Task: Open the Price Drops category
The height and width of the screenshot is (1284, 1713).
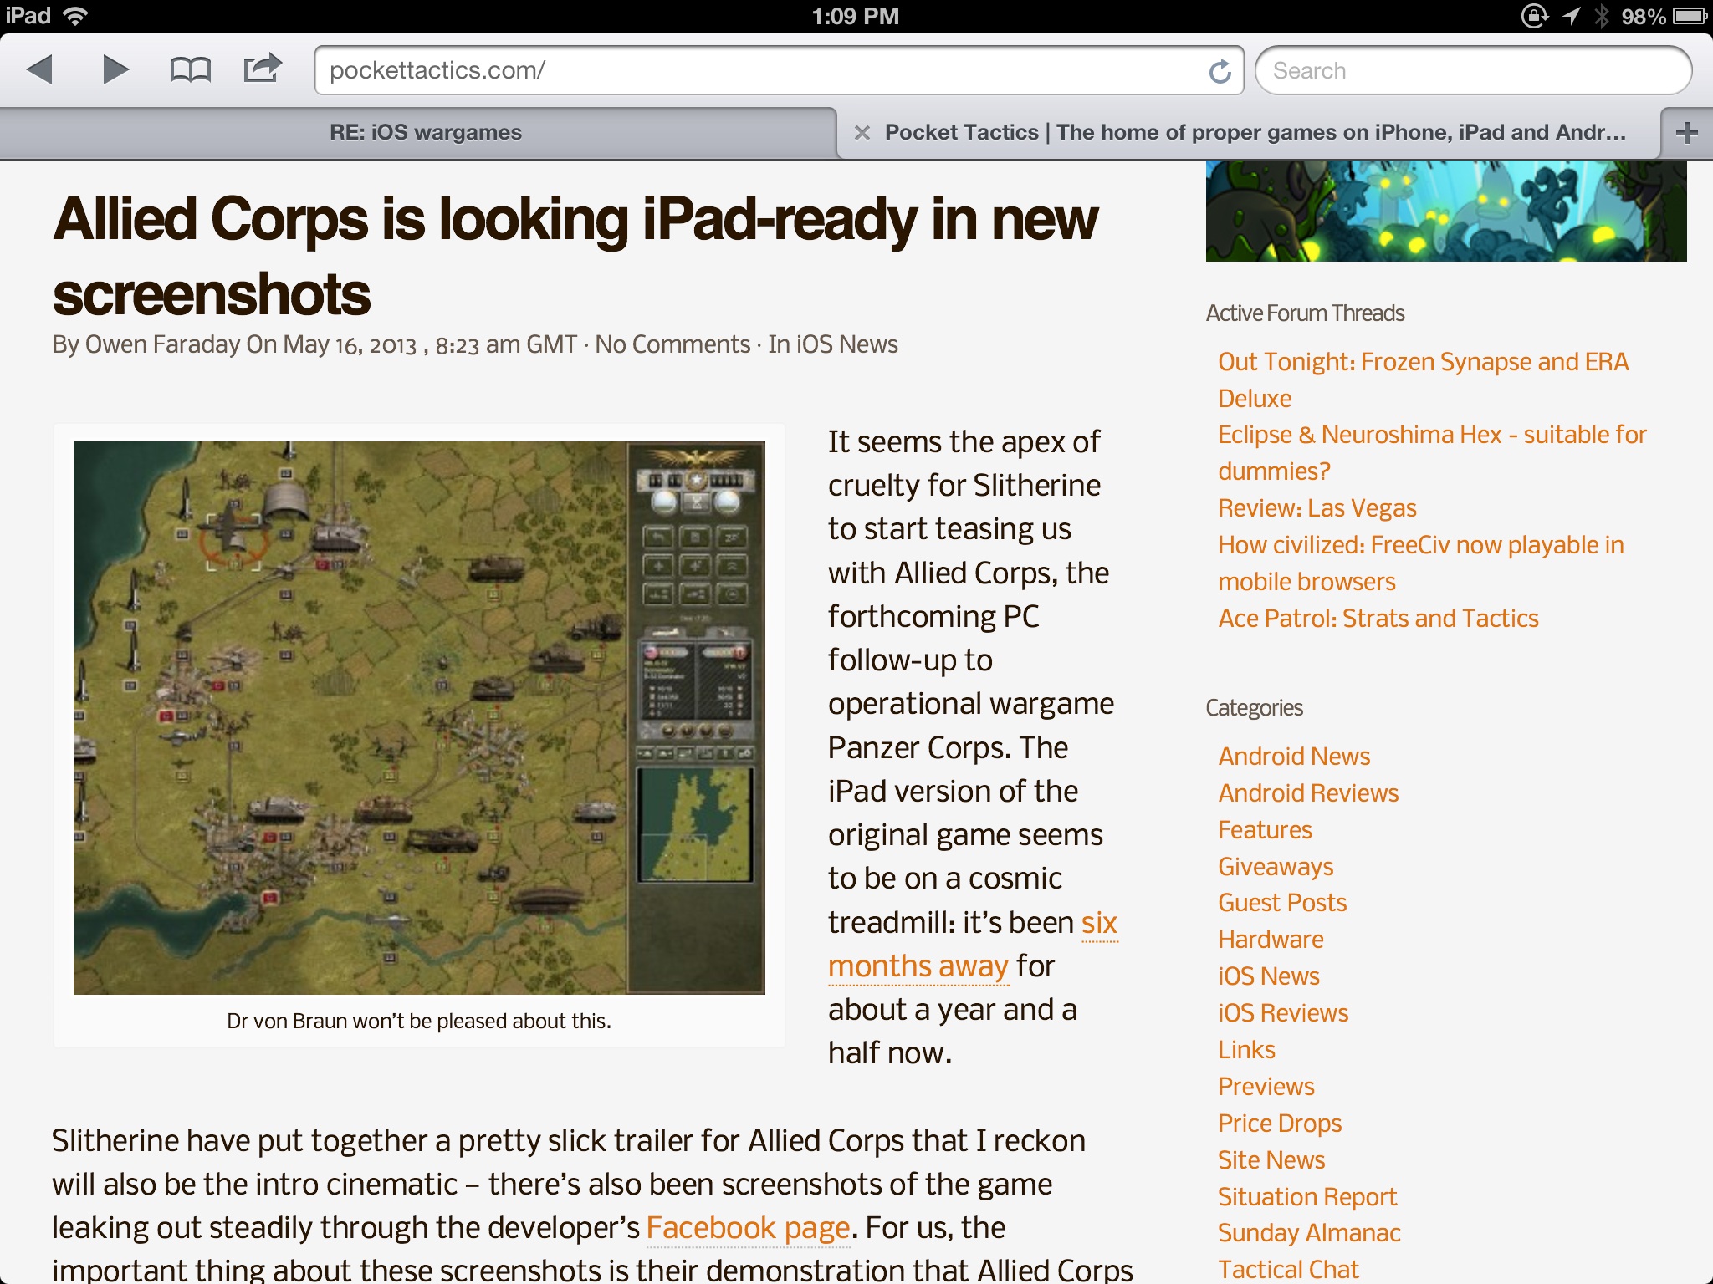Action: click(x=1279, y=1123)
